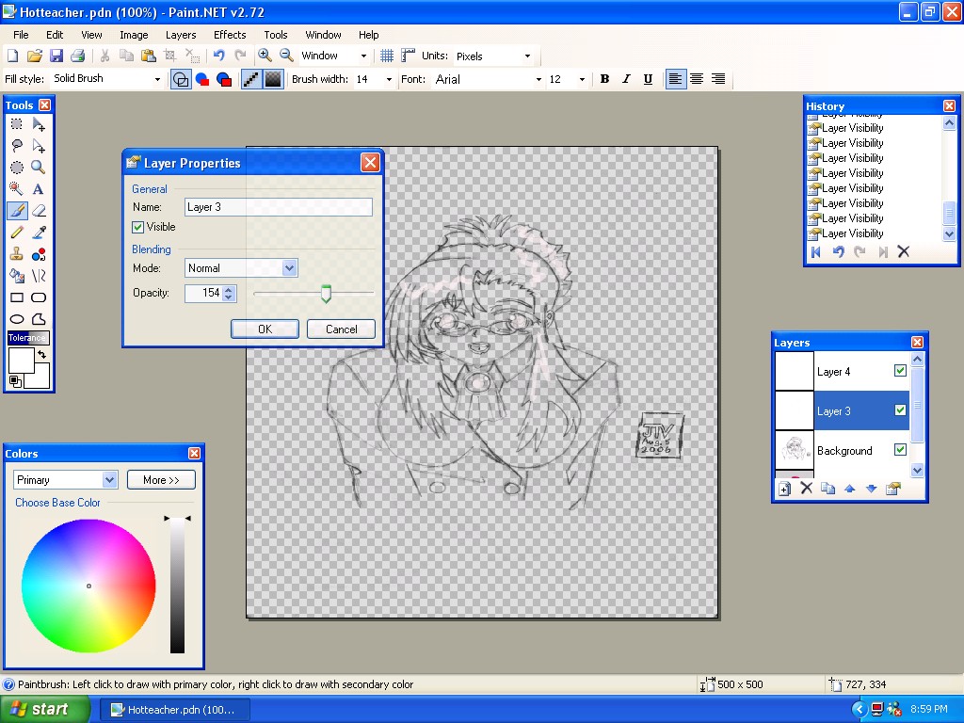Screen dimensions: 964x723
Task: Select the Eraser tool
Action: point(38,211)
